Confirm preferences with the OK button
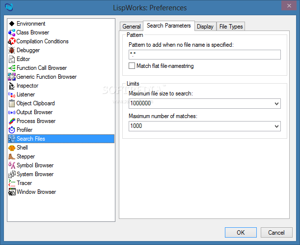300x245 pixels. pos(241,232)
